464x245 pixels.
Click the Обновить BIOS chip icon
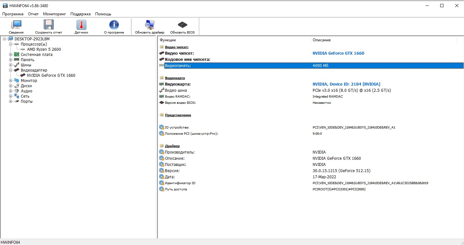tap(182, 25)
